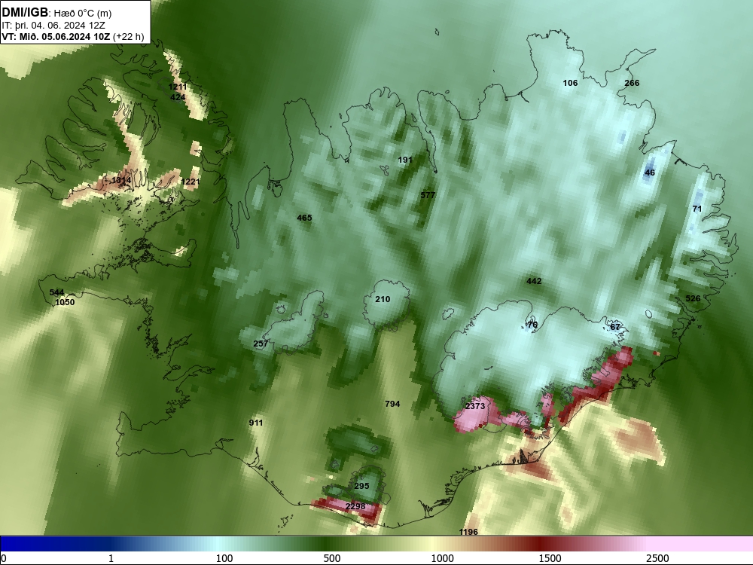Click the 67 value on the map

coord(615,327)
